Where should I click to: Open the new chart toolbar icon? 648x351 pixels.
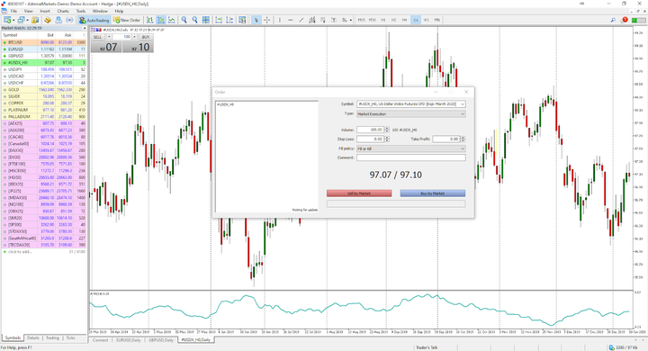point(7,20)
